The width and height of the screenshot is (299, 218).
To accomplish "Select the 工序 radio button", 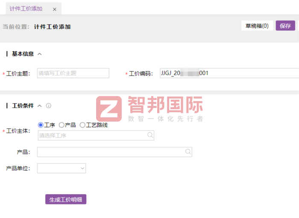I will [x=41, y=125].
